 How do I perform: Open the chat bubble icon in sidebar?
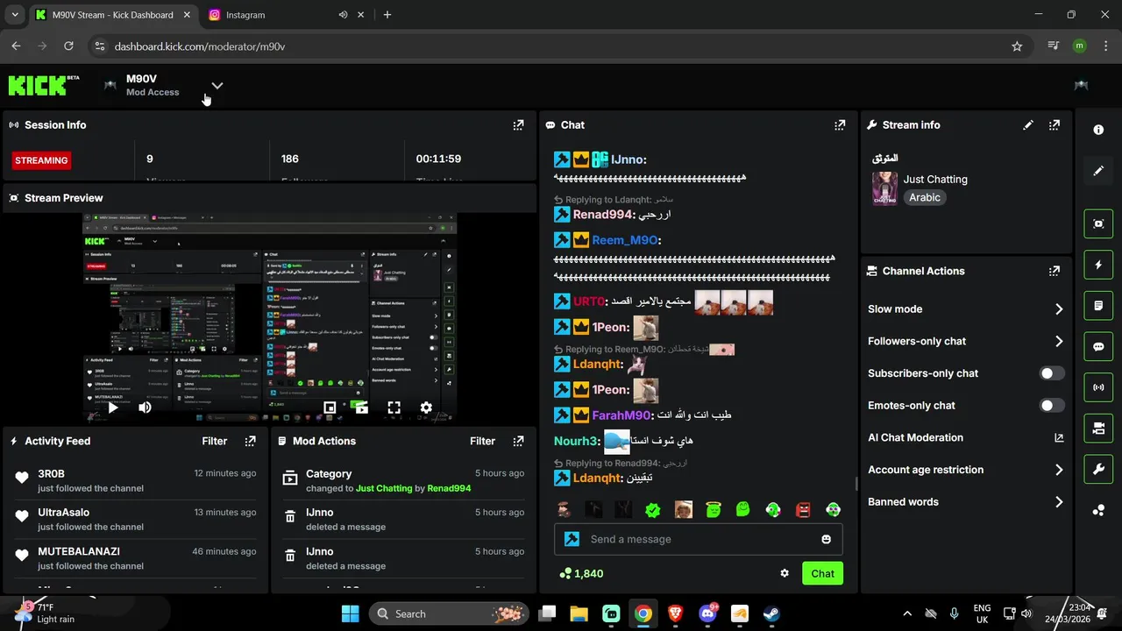(1098, 346)
